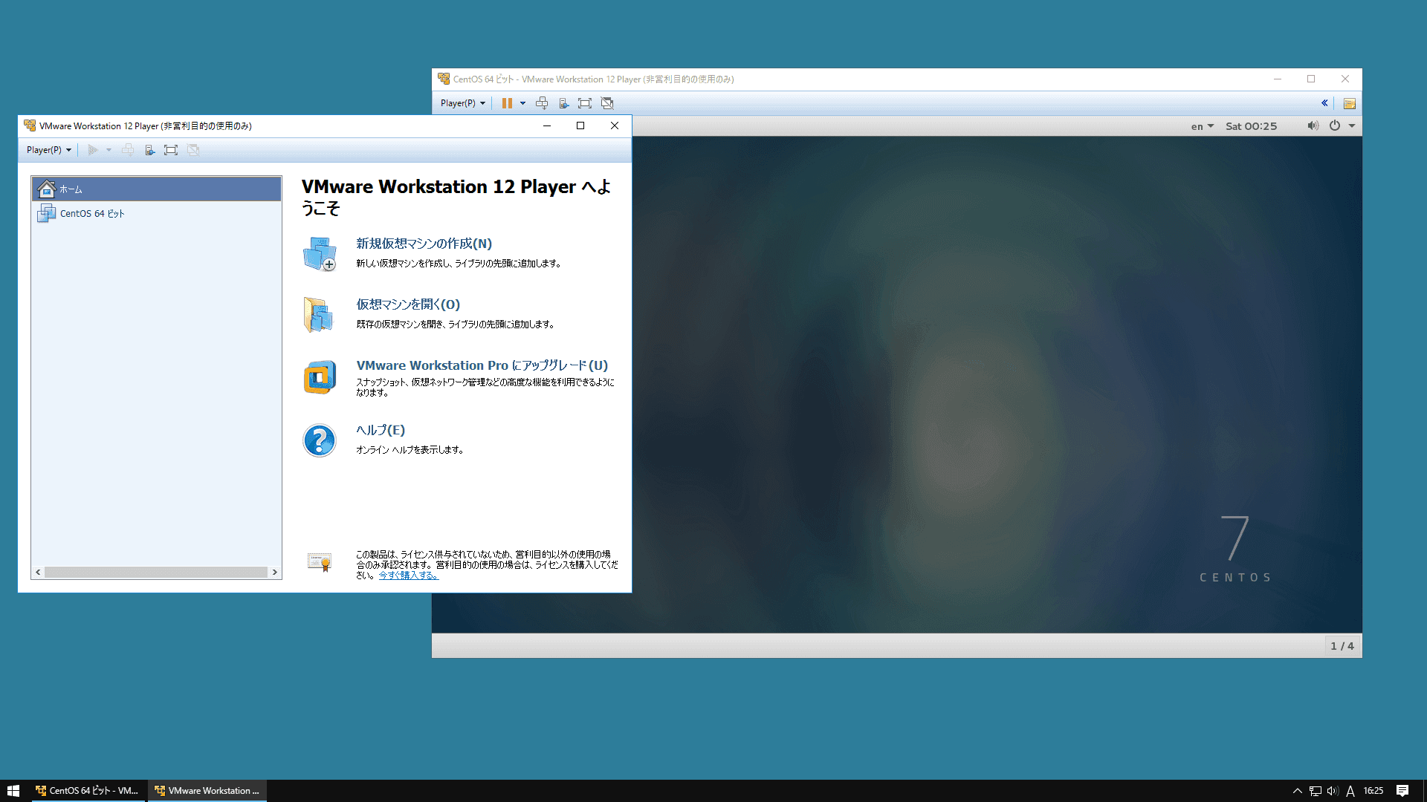Click Sat 00:25 clock in CentOS top bar
The width and height of the screenshot is (1427, 802).
[x=1251, y=126]
